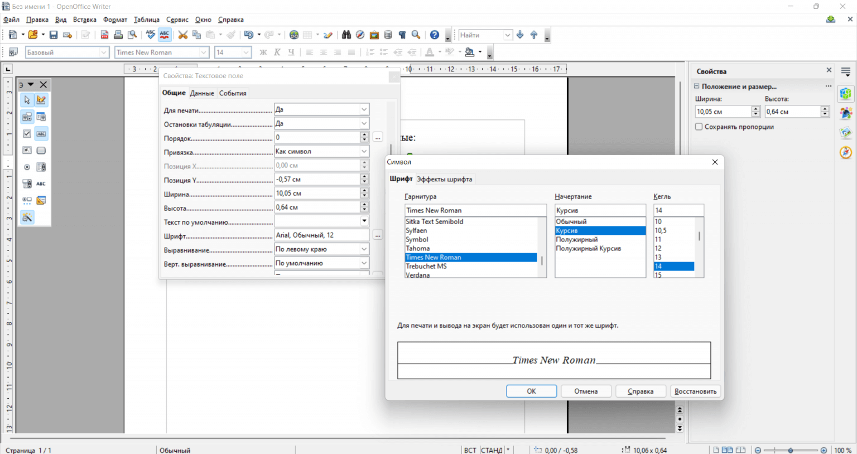
Task: Enable the 'Сохранять пропорции' checkbox
Action: tap(699, 127)
